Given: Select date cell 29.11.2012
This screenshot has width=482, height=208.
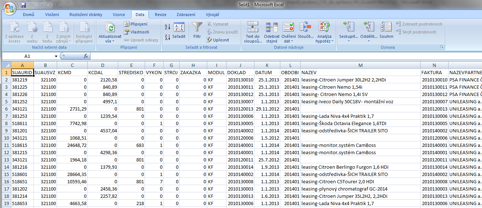Looking at the screenshot, I should 267,109.
